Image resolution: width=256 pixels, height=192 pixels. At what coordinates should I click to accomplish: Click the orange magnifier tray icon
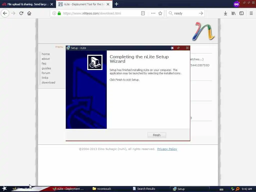[237, 189]
